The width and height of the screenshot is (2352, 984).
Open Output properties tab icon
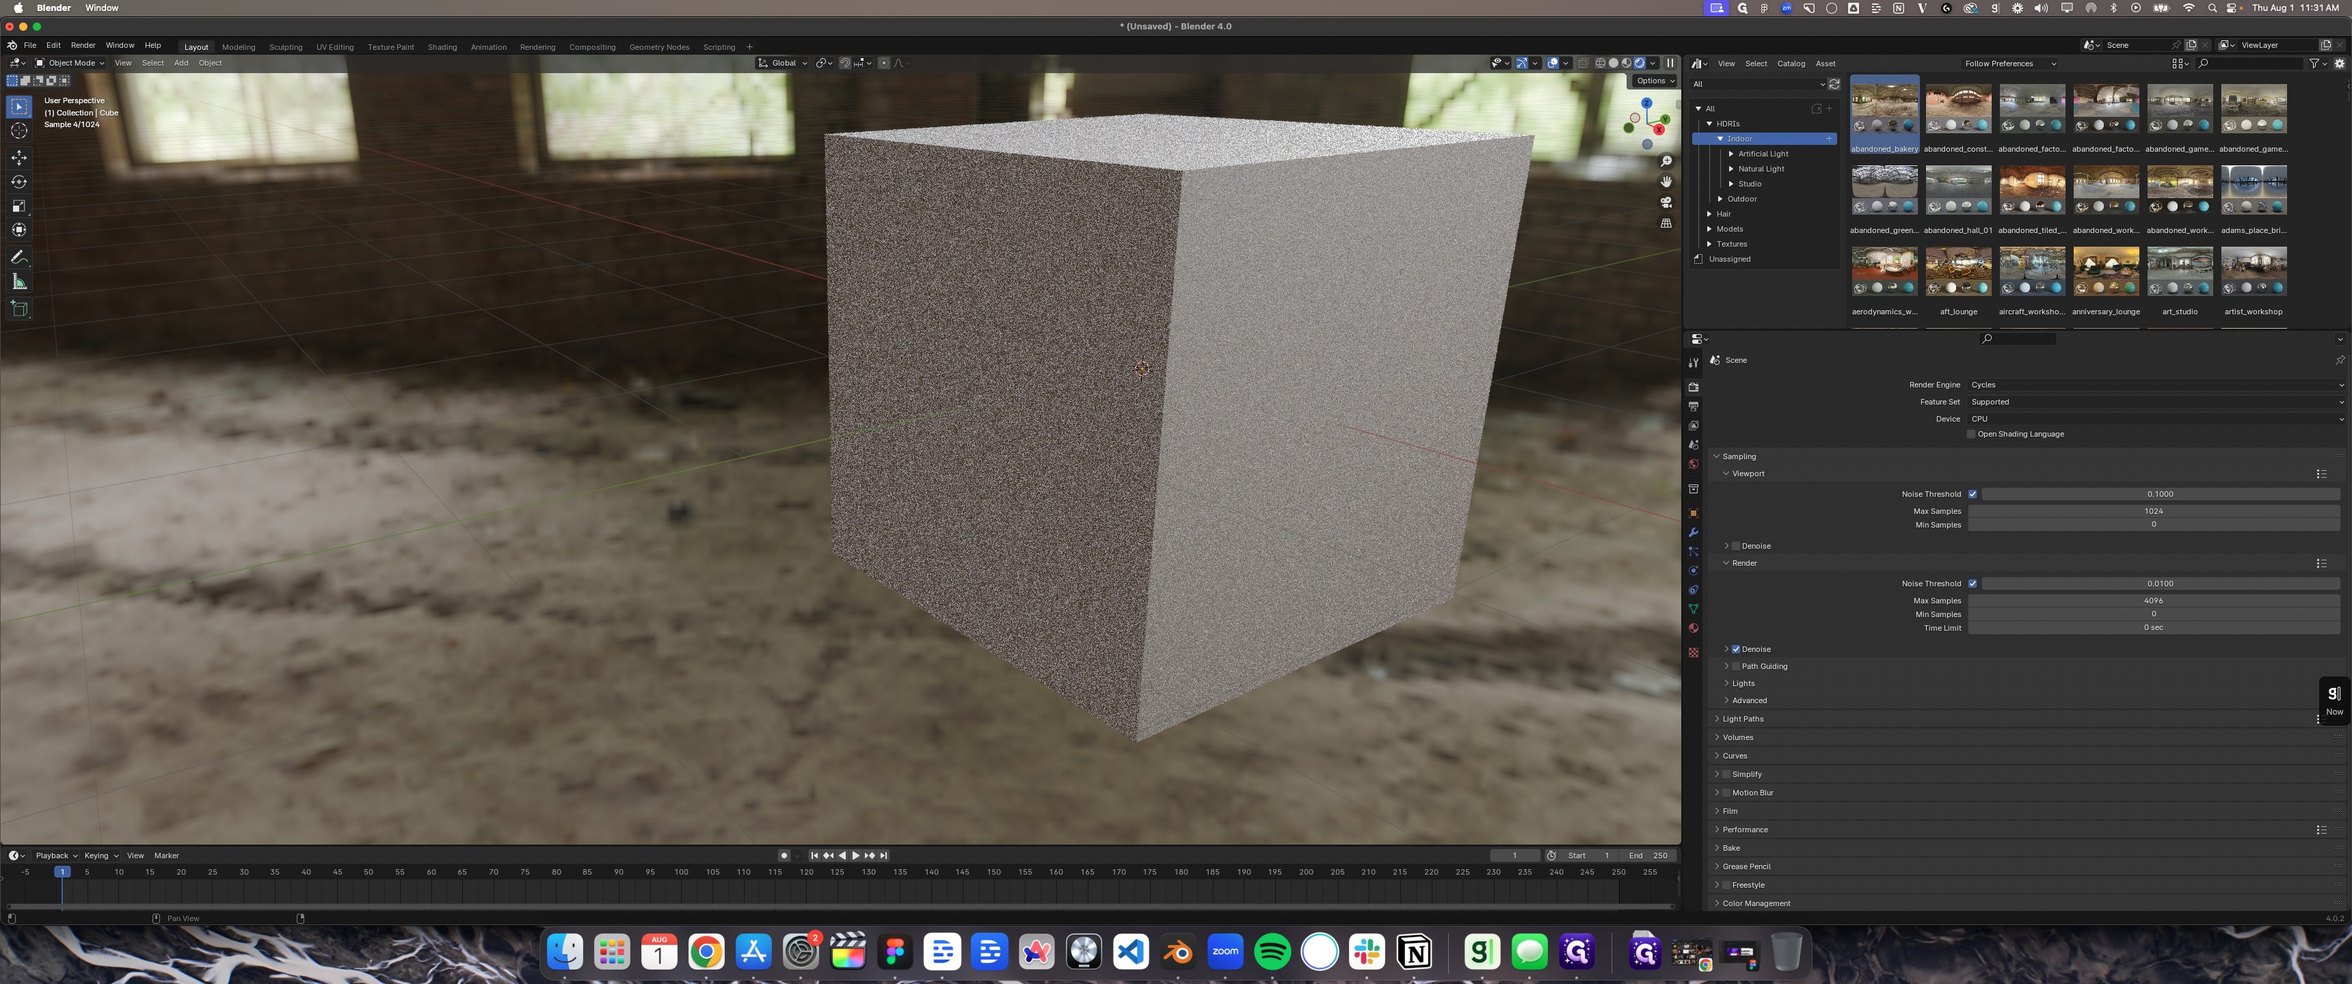click(x=1693, y=406)
